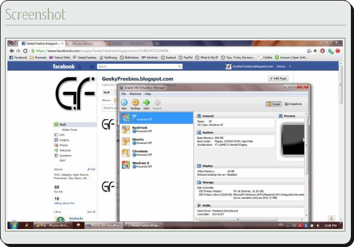Open the Welcome! item in Facebook sidebar
354x247 pixels.
click(x=65, y=150)
